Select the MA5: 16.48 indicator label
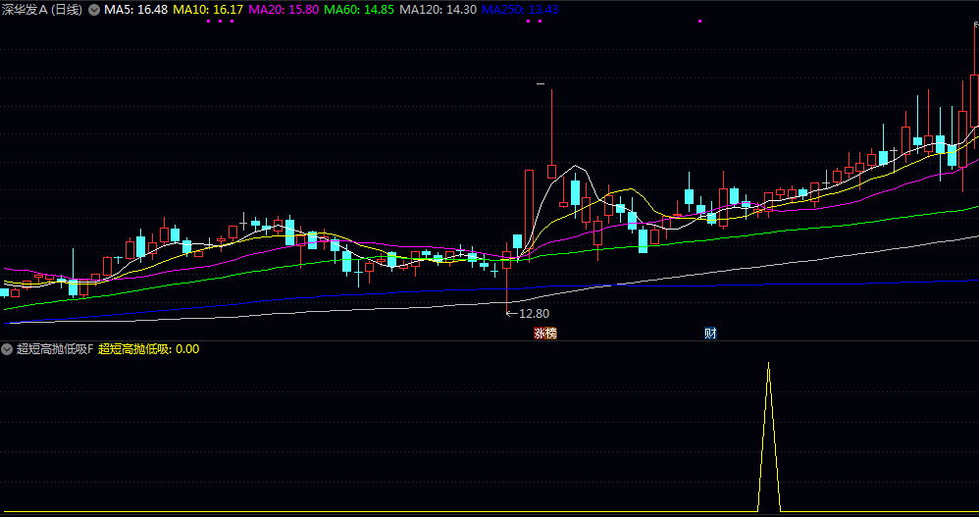Screen dimensions: 979x517 click(x=135, y=10)
